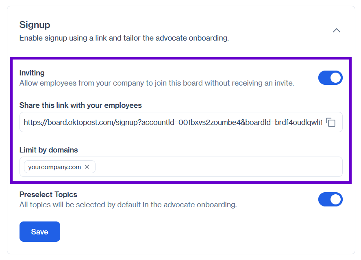The image size is (361, 260).
Task: Click the 'Enable signup using a link' description
Action: [x=124, y=38]
